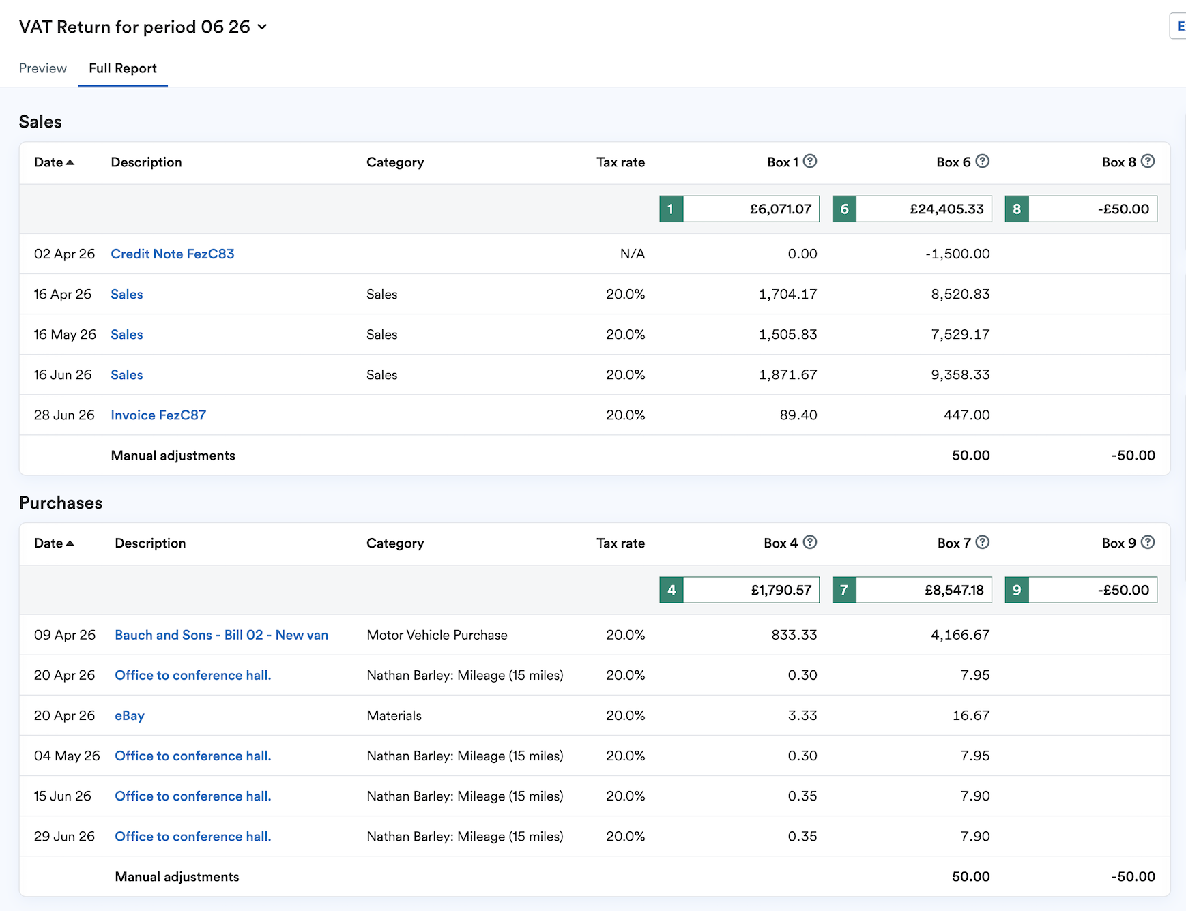Click Sales table Category column header
1186x911 pixels.
coord(395,162)
